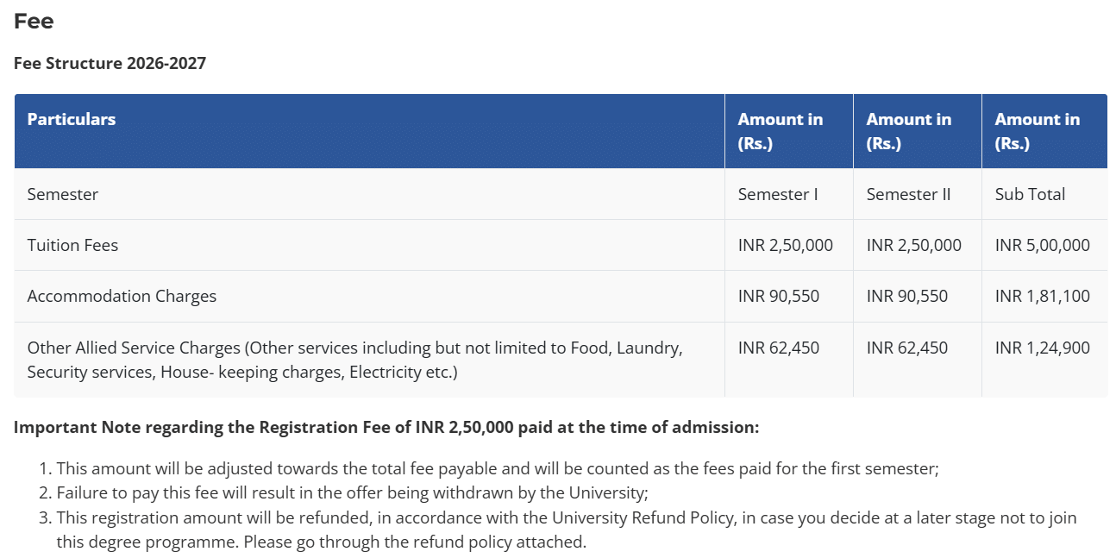
Task: Select the "Semester II" table cell
Action: [x=908, y=194]
